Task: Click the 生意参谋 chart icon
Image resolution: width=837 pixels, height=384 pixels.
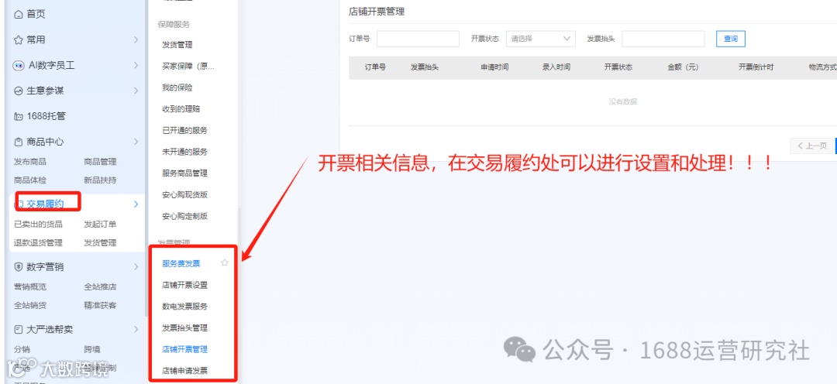Action: [x=19, y=91]
